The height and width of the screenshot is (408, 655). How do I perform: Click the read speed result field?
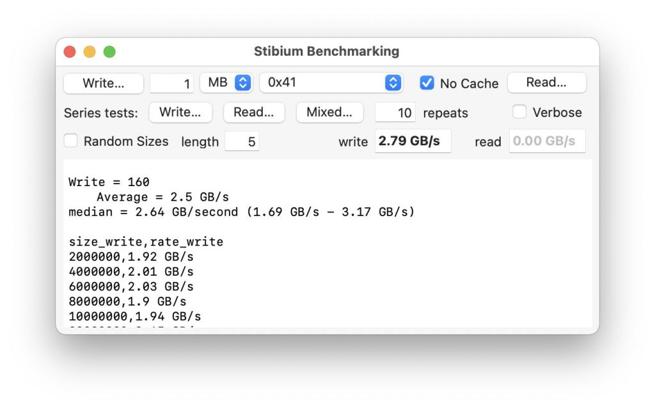point(547,141)
